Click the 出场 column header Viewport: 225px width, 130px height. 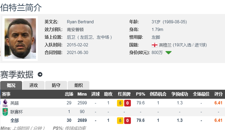point(69,94)
